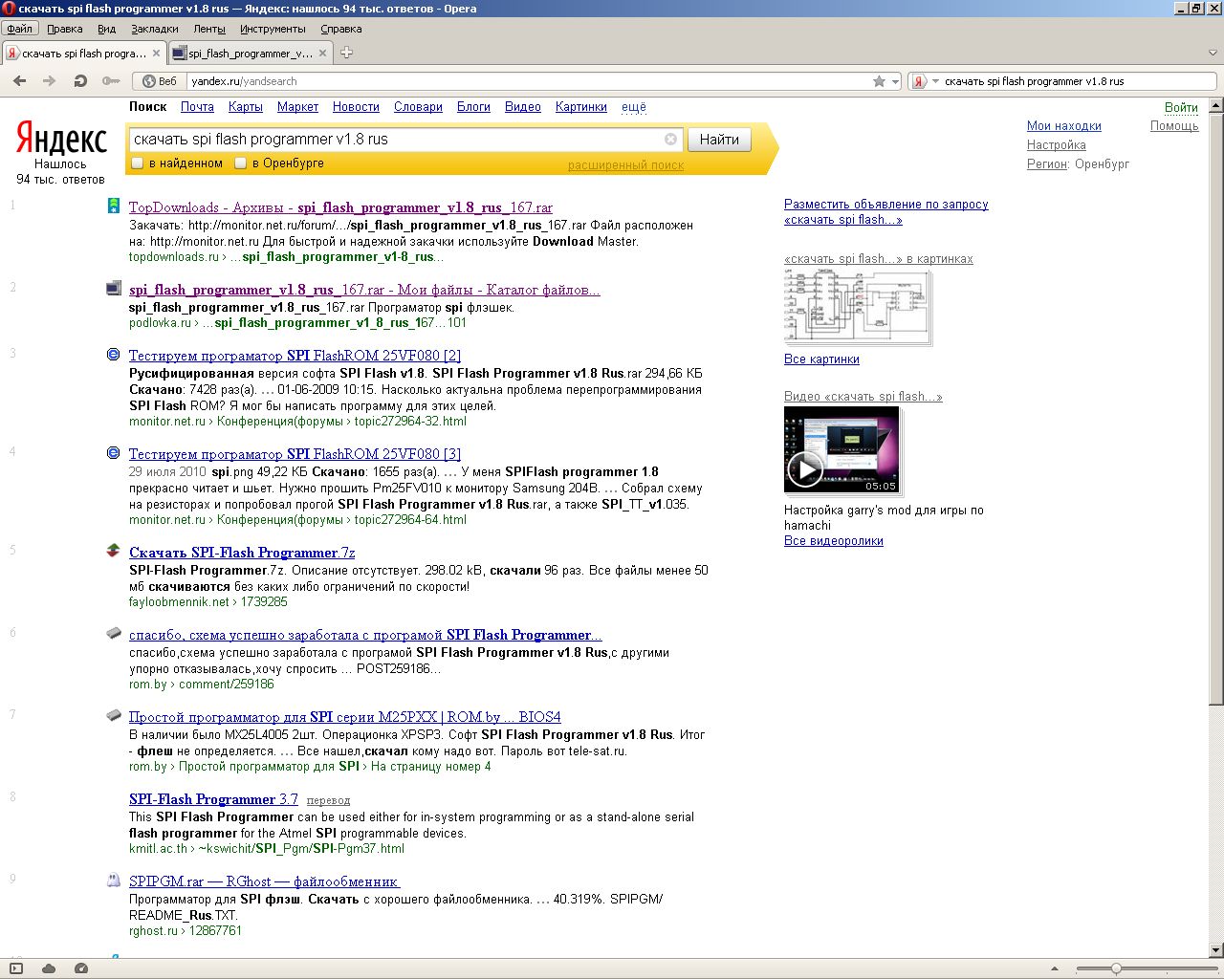Open 'SPI-Flash Programmer 3.7' result
This screenshot has height=979, width=1224.
[213, 799]
